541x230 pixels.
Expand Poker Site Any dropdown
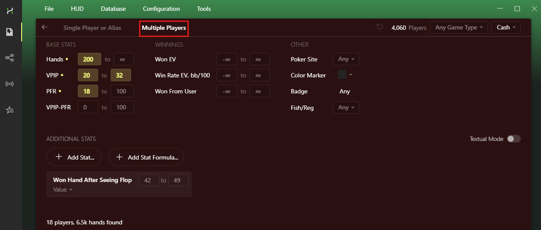tap(346, 59)
